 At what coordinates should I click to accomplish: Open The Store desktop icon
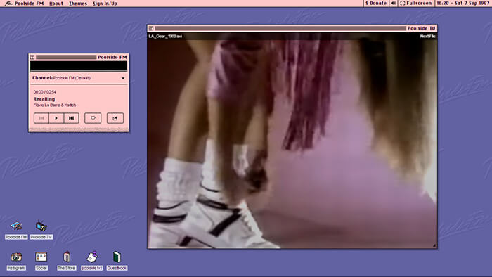click(67, 261)
